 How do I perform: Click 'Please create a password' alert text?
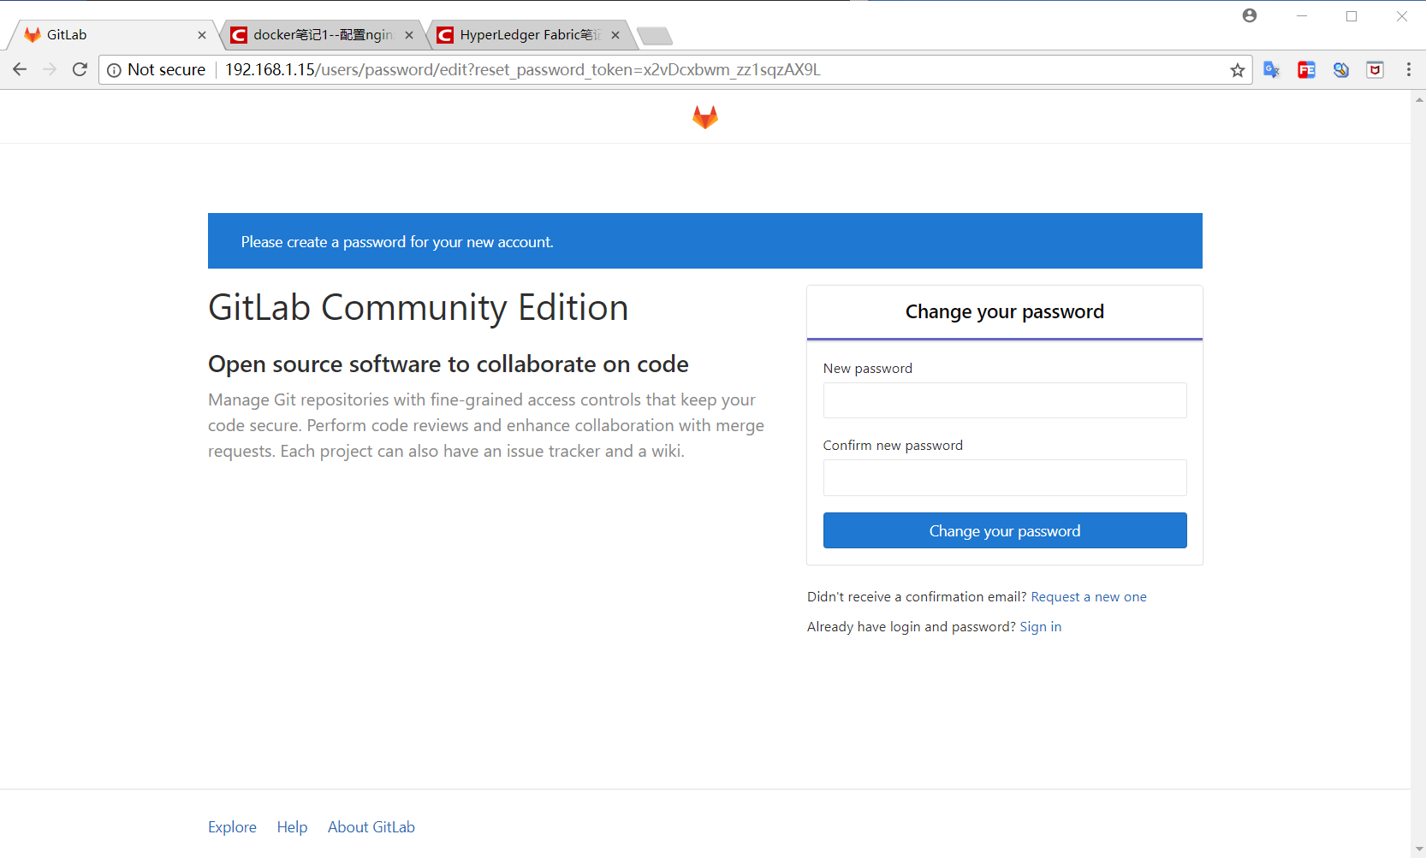(397, 242)
